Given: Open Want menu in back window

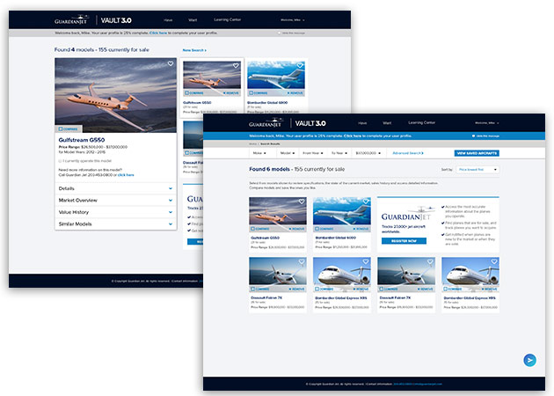Looking at the screenshot, I should [193, 20].
